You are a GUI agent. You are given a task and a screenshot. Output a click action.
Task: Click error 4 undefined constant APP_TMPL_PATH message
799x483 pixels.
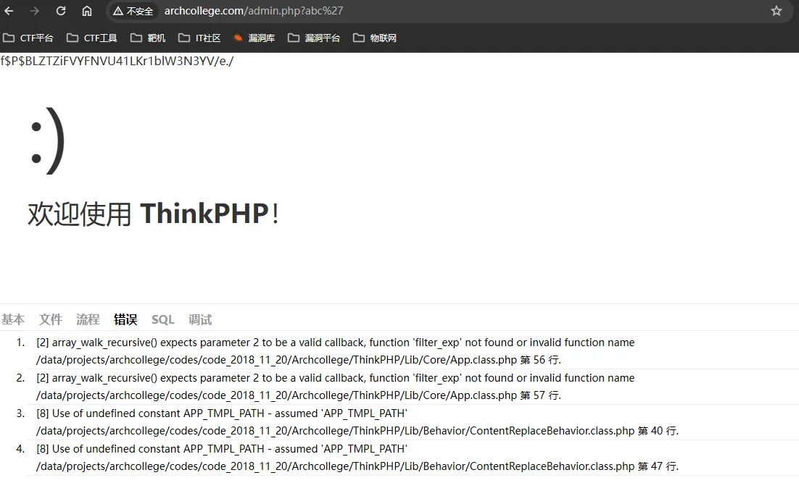[222, 449]
